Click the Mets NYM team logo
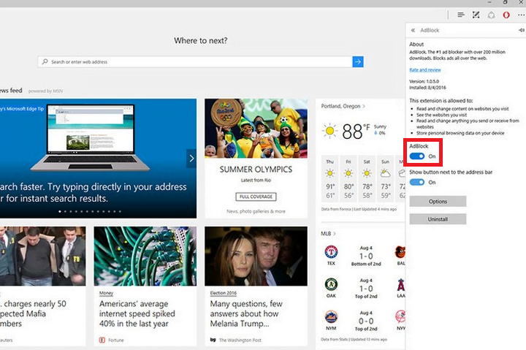This screenshot has width=526, height=350. 331,317
